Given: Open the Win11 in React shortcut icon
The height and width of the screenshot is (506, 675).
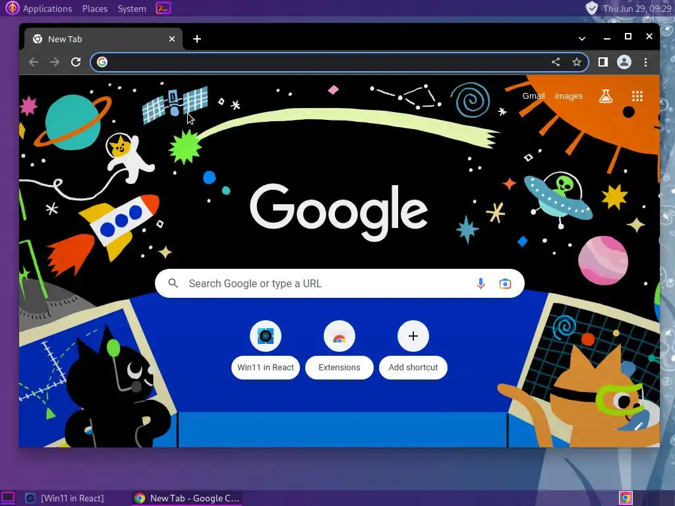Looking at the screenshot, I should pos(266,336).
